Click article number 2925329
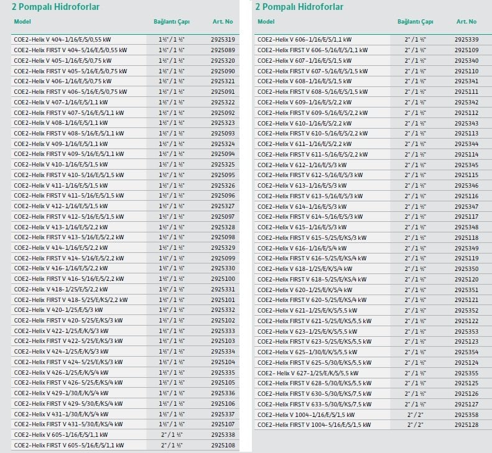Screen dimensions: 492x453 point(223,248)
